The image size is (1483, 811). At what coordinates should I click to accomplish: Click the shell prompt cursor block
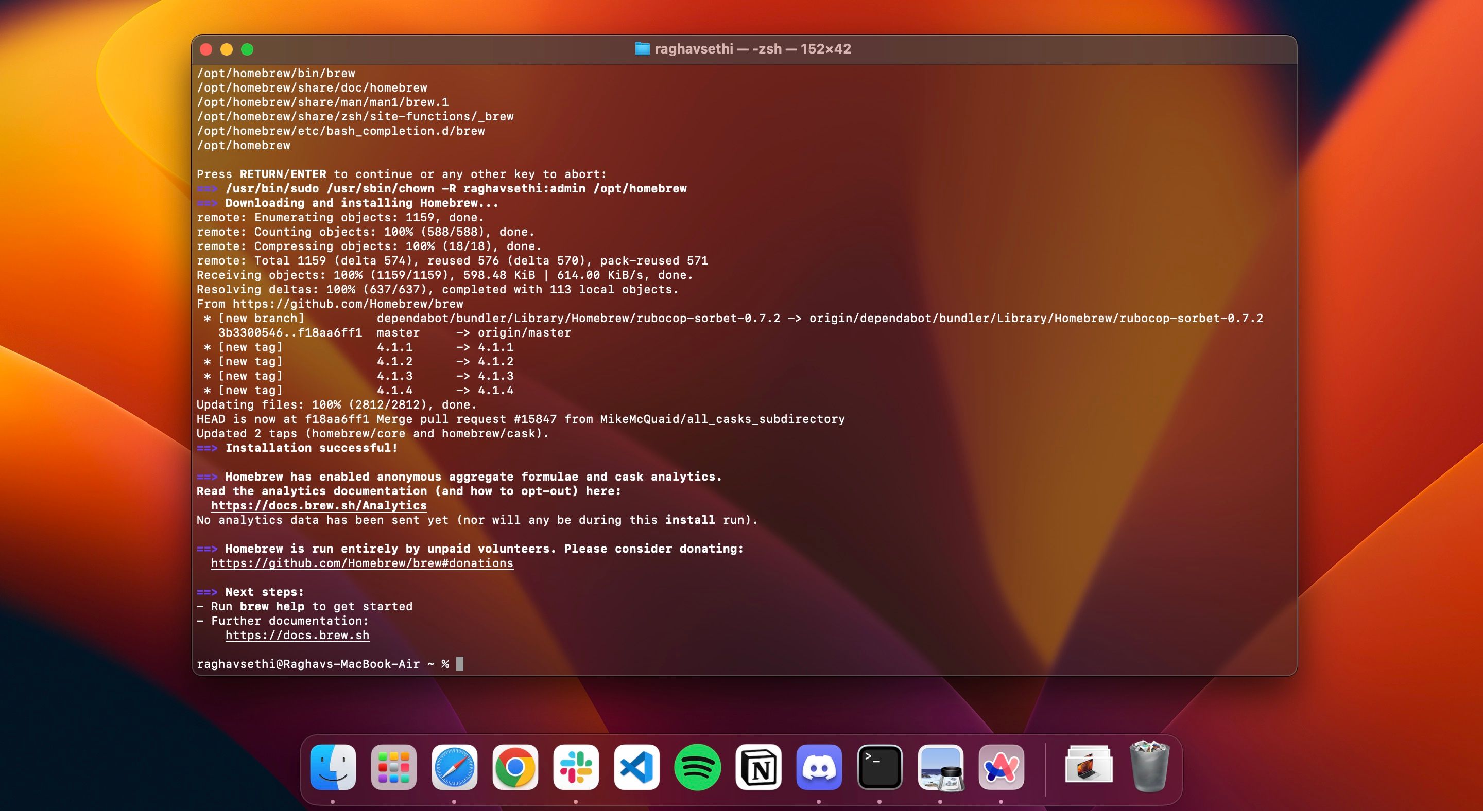point(459,664)
